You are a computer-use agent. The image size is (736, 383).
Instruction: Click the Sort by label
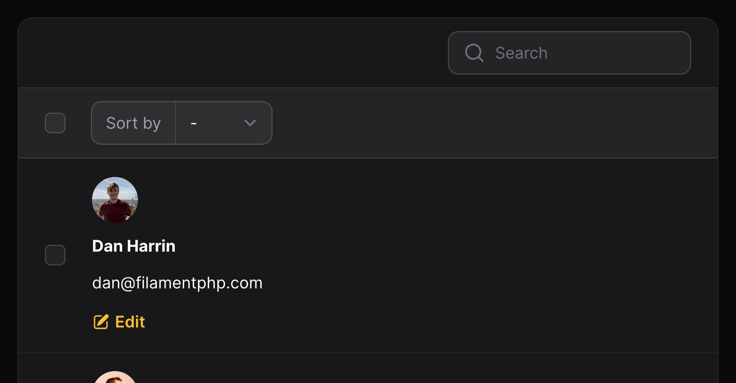click(133, 123)
